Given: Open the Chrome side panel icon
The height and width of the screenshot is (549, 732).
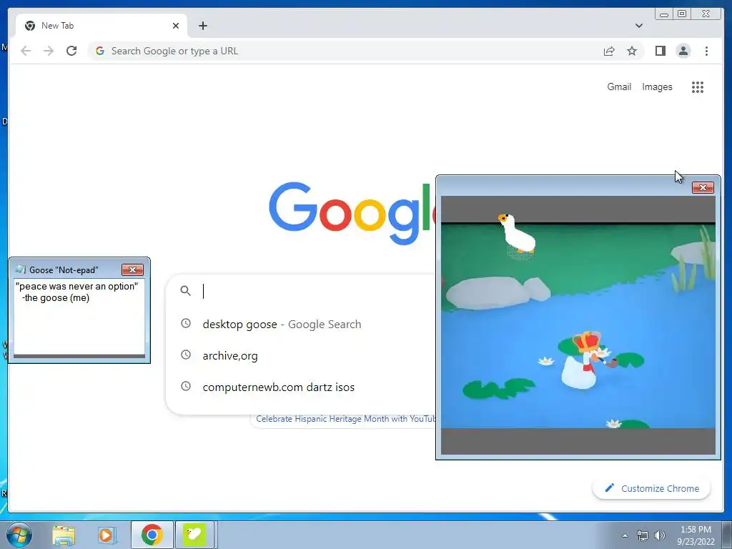Looking at the screenshot, I should 660,51.
